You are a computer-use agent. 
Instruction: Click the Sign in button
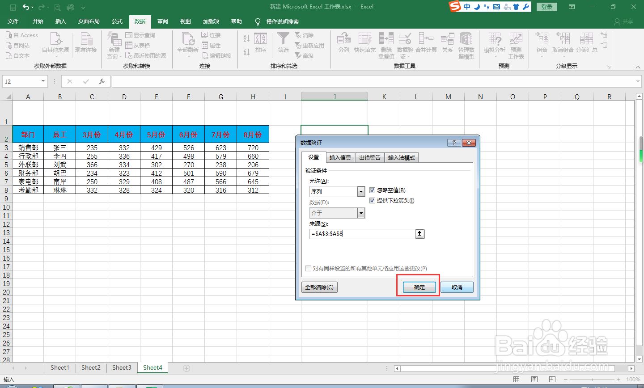547,7
